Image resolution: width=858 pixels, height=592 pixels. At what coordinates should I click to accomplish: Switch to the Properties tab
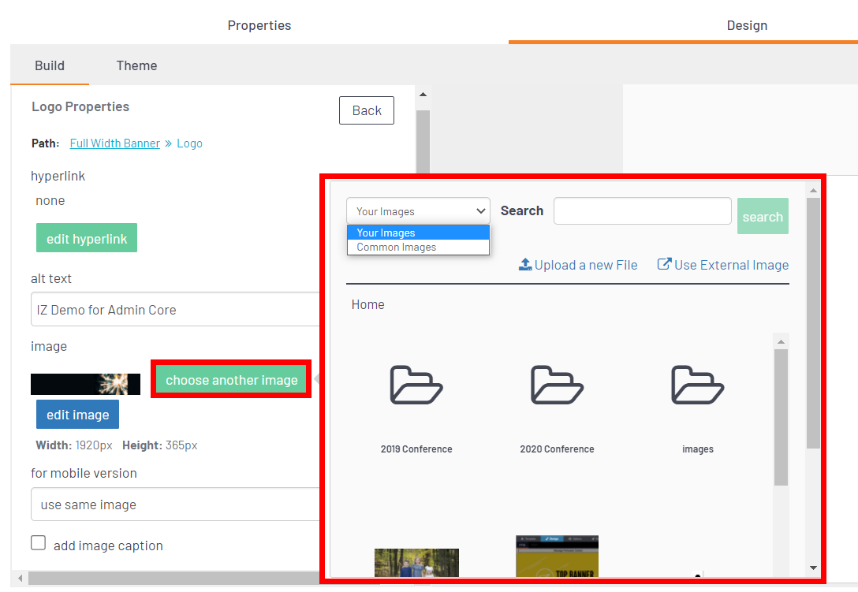(259, 25)
